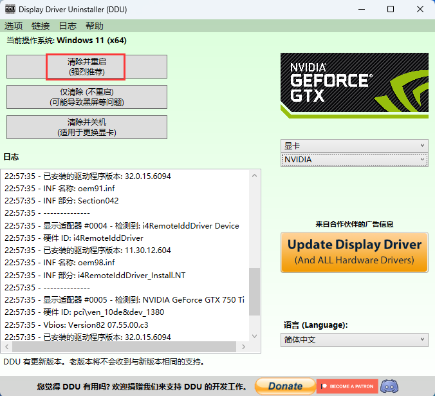Expand the NVIDIA vendor dropdown
This screenshot has height=396, width=435.
tap(354, 159)
